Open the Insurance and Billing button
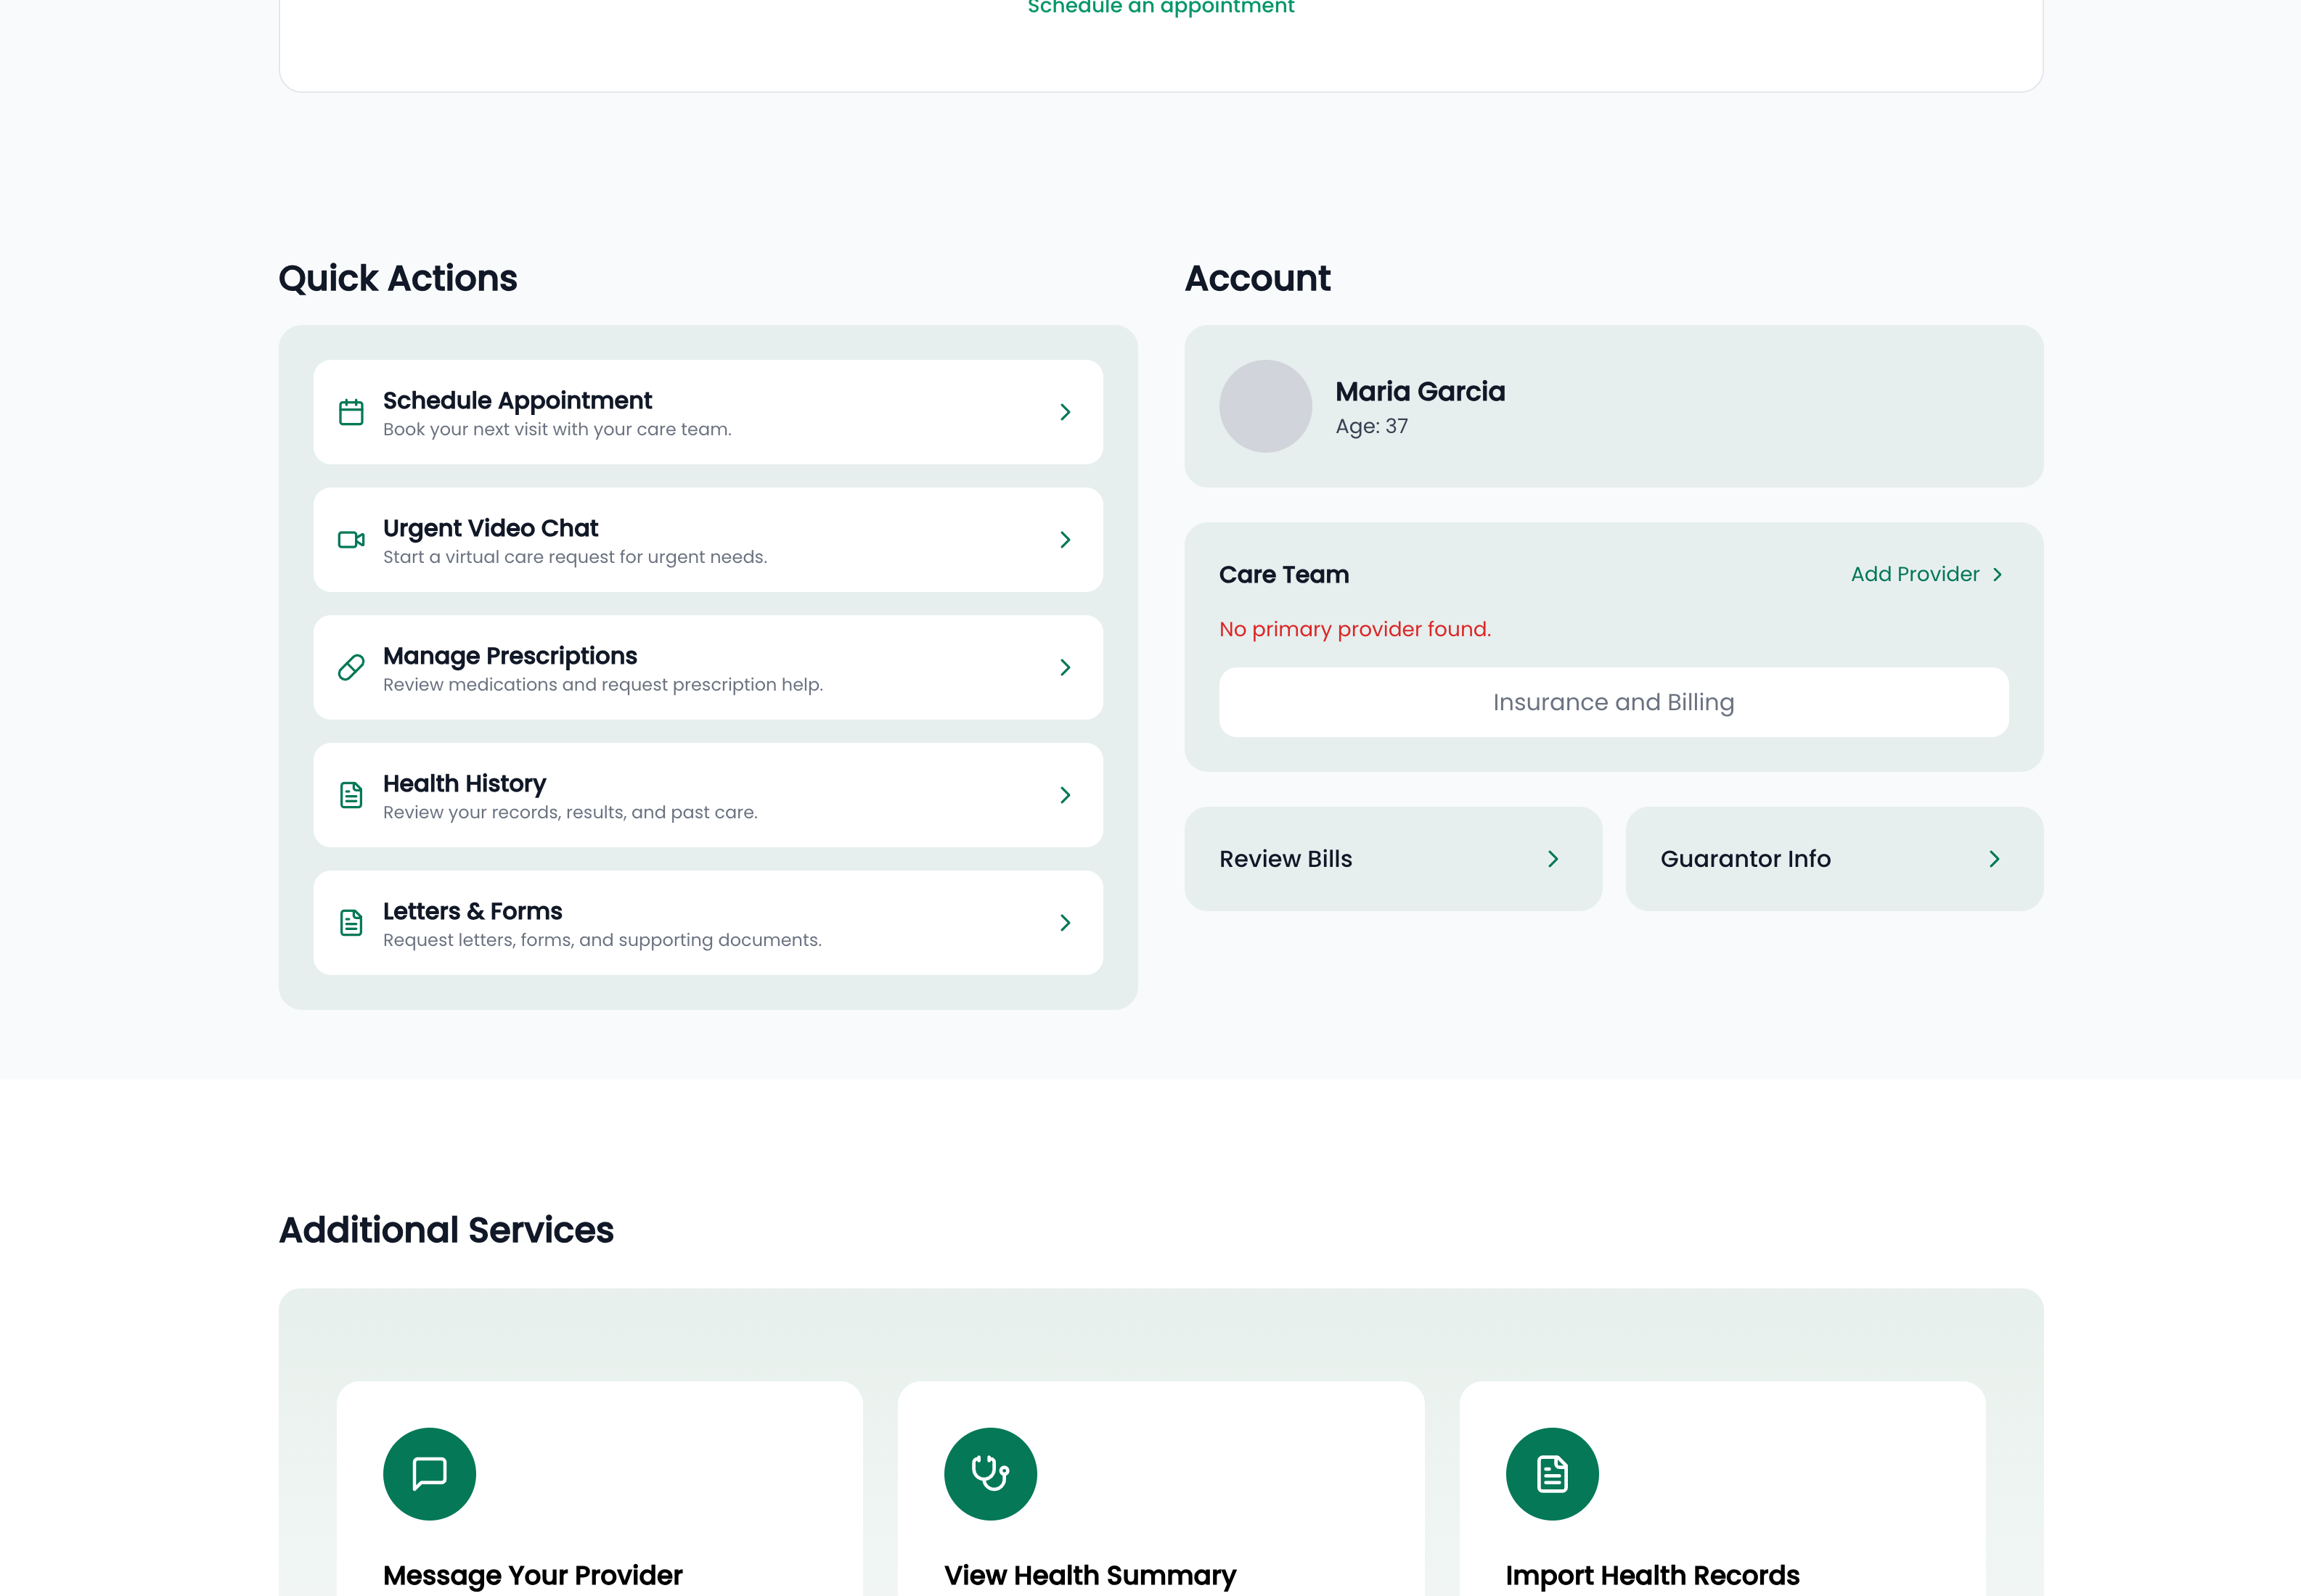The width and height of the screenshot is (2301, 1596). pos(1614,702)
